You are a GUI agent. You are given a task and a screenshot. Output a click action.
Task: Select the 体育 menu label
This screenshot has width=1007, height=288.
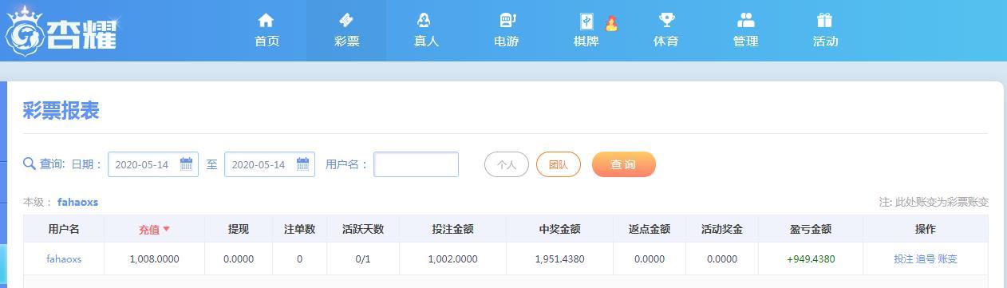[666, 41]
